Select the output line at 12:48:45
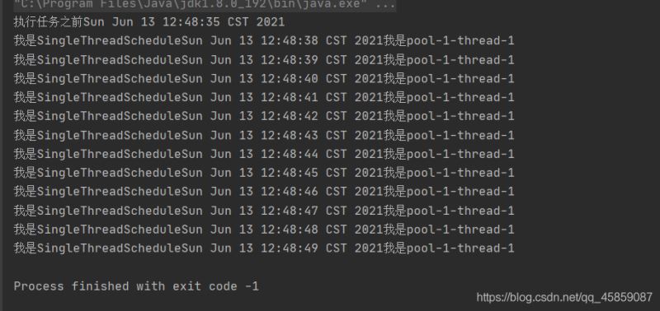Image resolution: width=660 pixels, height=311 pixels. [264, 173]
